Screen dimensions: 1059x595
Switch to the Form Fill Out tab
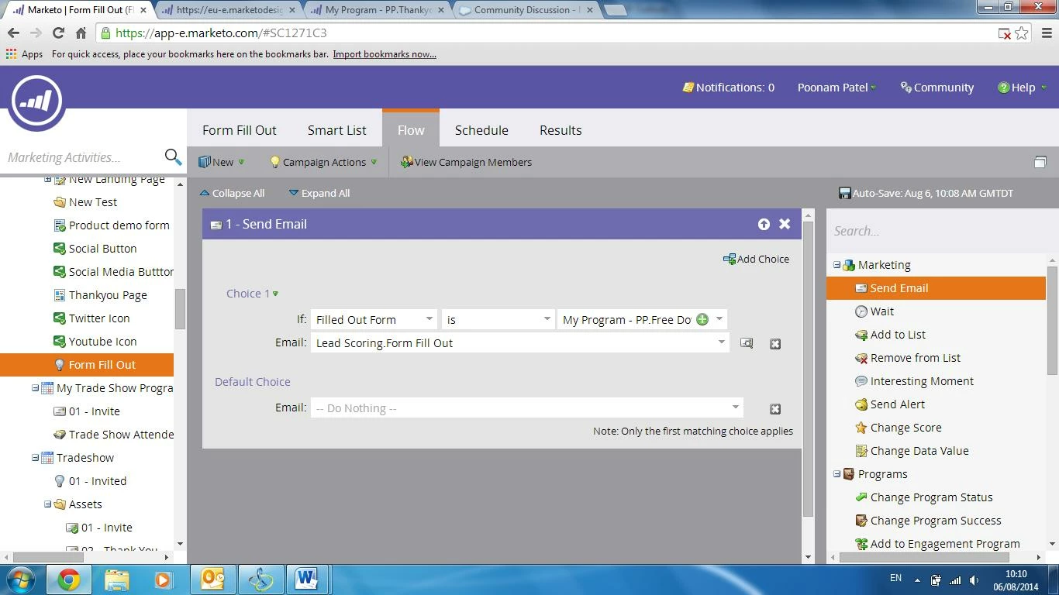[240, 130]
